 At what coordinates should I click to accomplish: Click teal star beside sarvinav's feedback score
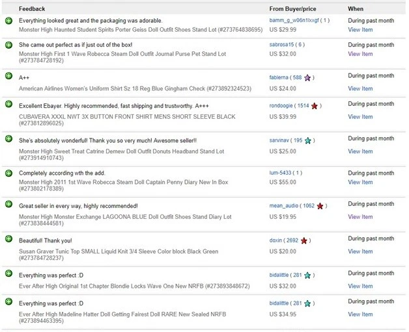308,140
